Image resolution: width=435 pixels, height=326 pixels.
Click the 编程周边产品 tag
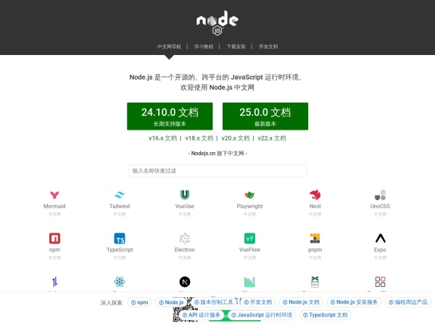(407, 302)
